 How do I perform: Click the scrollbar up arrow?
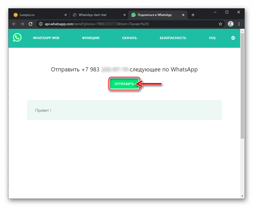tap(242, 31)
